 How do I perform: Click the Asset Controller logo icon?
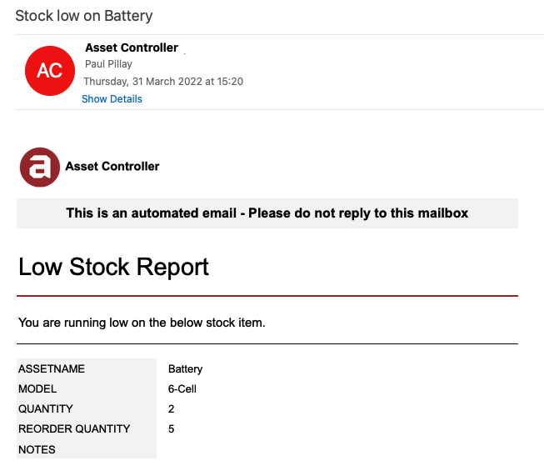40,168
